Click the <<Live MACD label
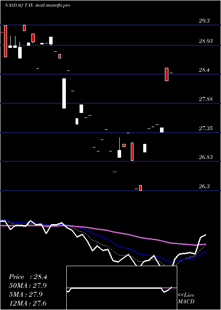 [x=186, y=298]
